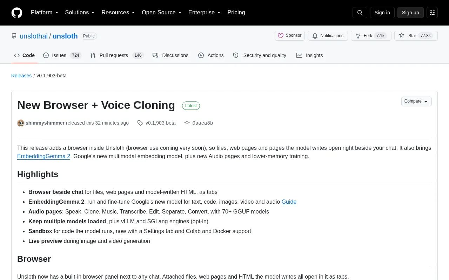
Task: Click the Notifications bell button
Action: [x=328, y=36]
